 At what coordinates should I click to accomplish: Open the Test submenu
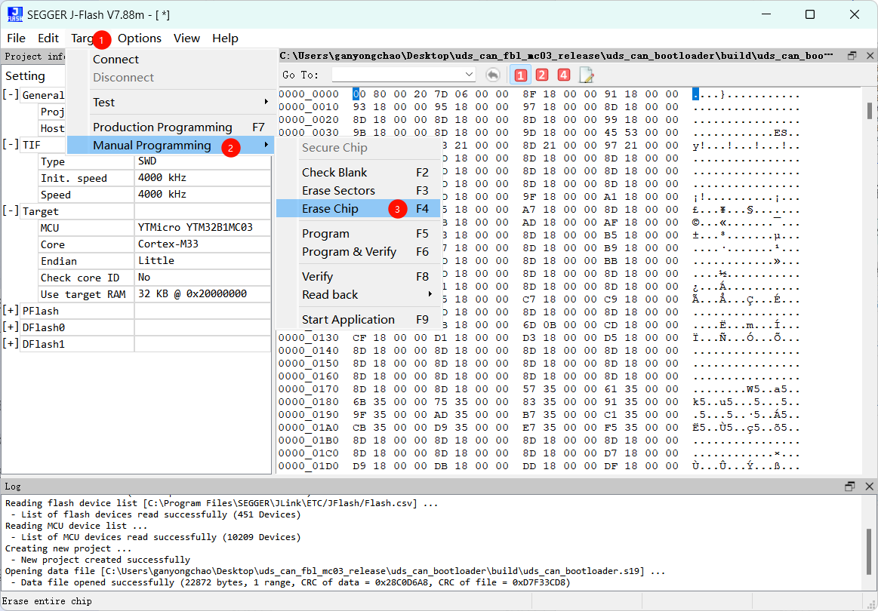point(181,103)
